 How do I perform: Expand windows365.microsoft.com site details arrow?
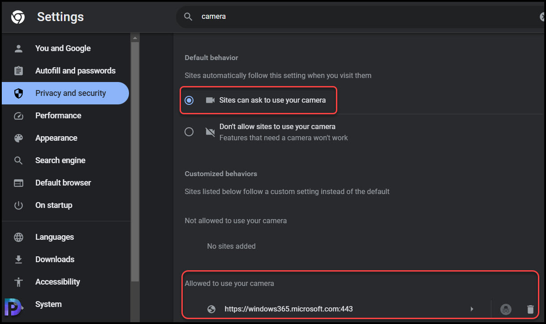472,309
